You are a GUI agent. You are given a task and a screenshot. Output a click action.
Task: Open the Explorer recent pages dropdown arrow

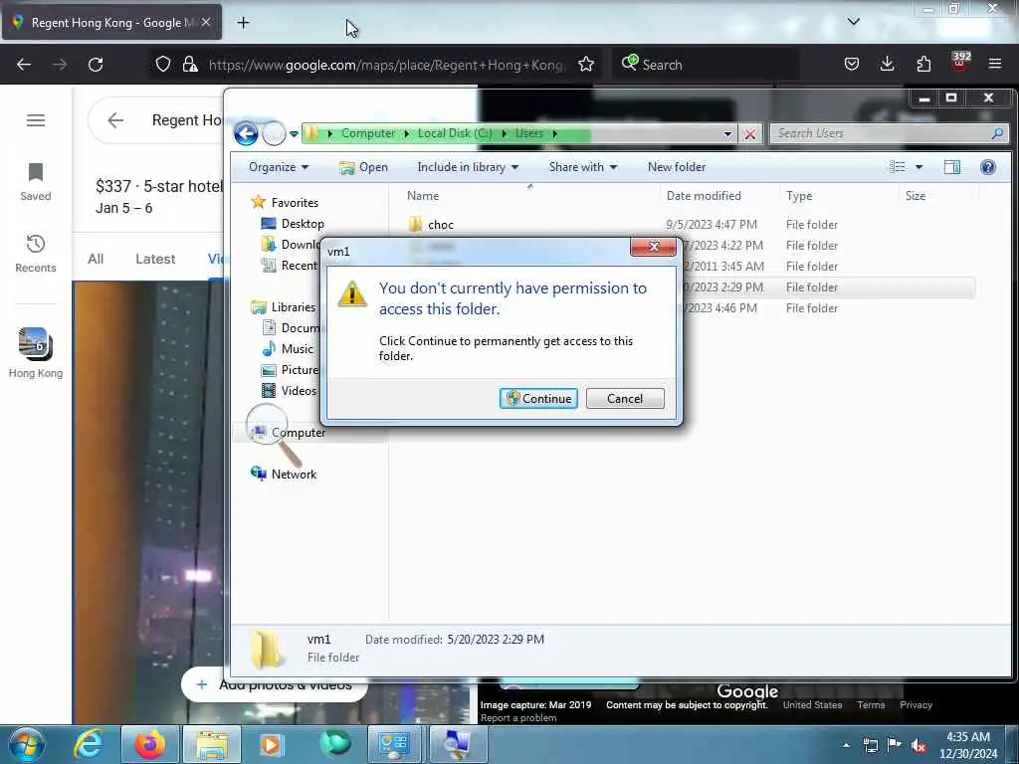coord(294,134)
